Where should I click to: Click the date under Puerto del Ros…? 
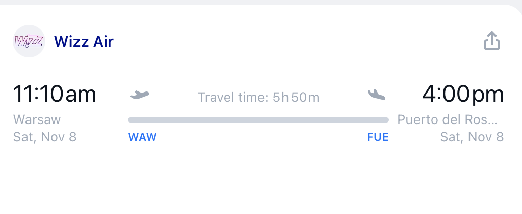point(472,137)
